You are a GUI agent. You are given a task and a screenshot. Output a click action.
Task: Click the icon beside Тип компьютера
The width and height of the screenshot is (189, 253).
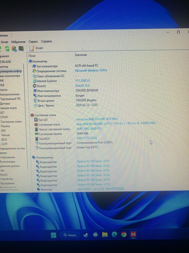point(34,66)
